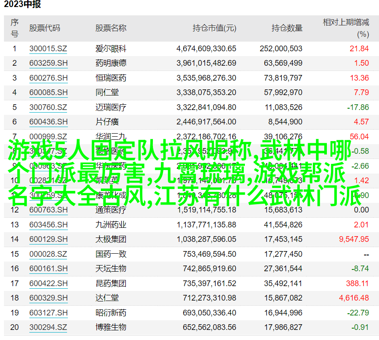This screenshot has width=379, height=340.
Task: Select the 持仓市值(元) column header
Action: pos(214,28)
